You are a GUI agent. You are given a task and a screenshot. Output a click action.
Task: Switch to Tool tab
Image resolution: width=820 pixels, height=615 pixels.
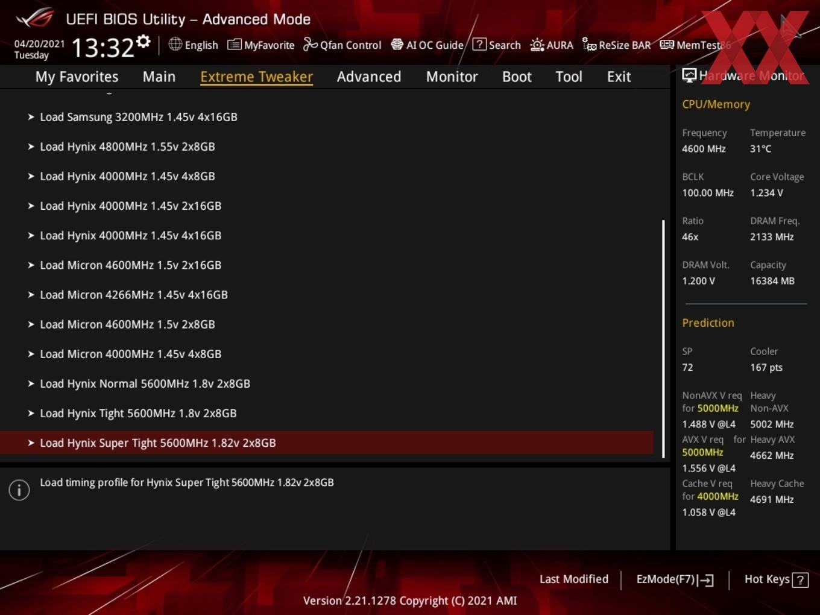pos(569,77)
